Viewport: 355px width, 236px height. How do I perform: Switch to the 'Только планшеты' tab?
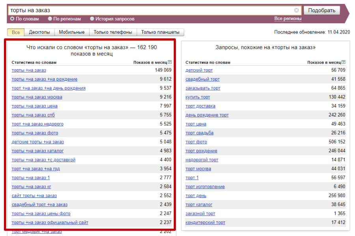(160, 32)
